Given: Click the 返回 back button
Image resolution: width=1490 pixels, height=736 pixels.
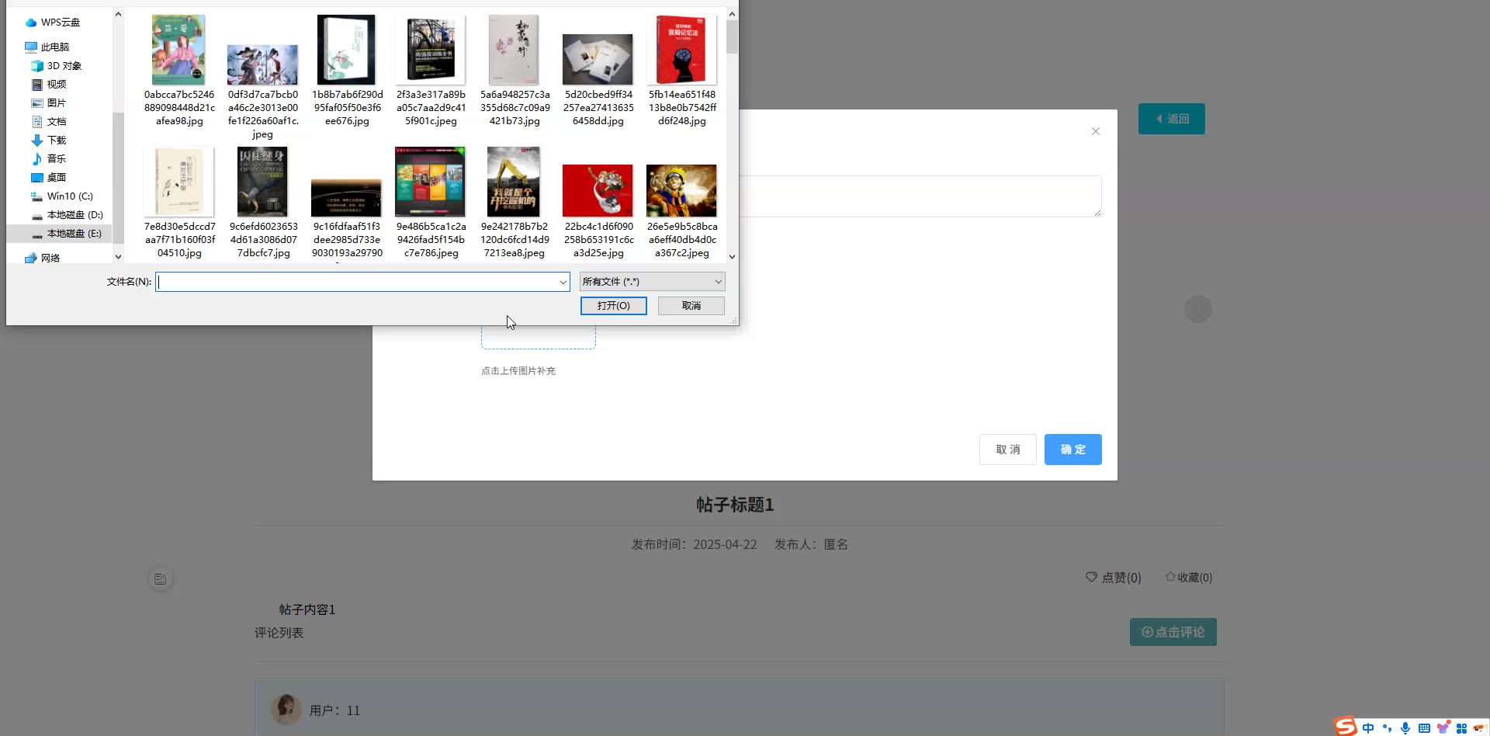Looking at the screenshot, I should pos(1172,119).
